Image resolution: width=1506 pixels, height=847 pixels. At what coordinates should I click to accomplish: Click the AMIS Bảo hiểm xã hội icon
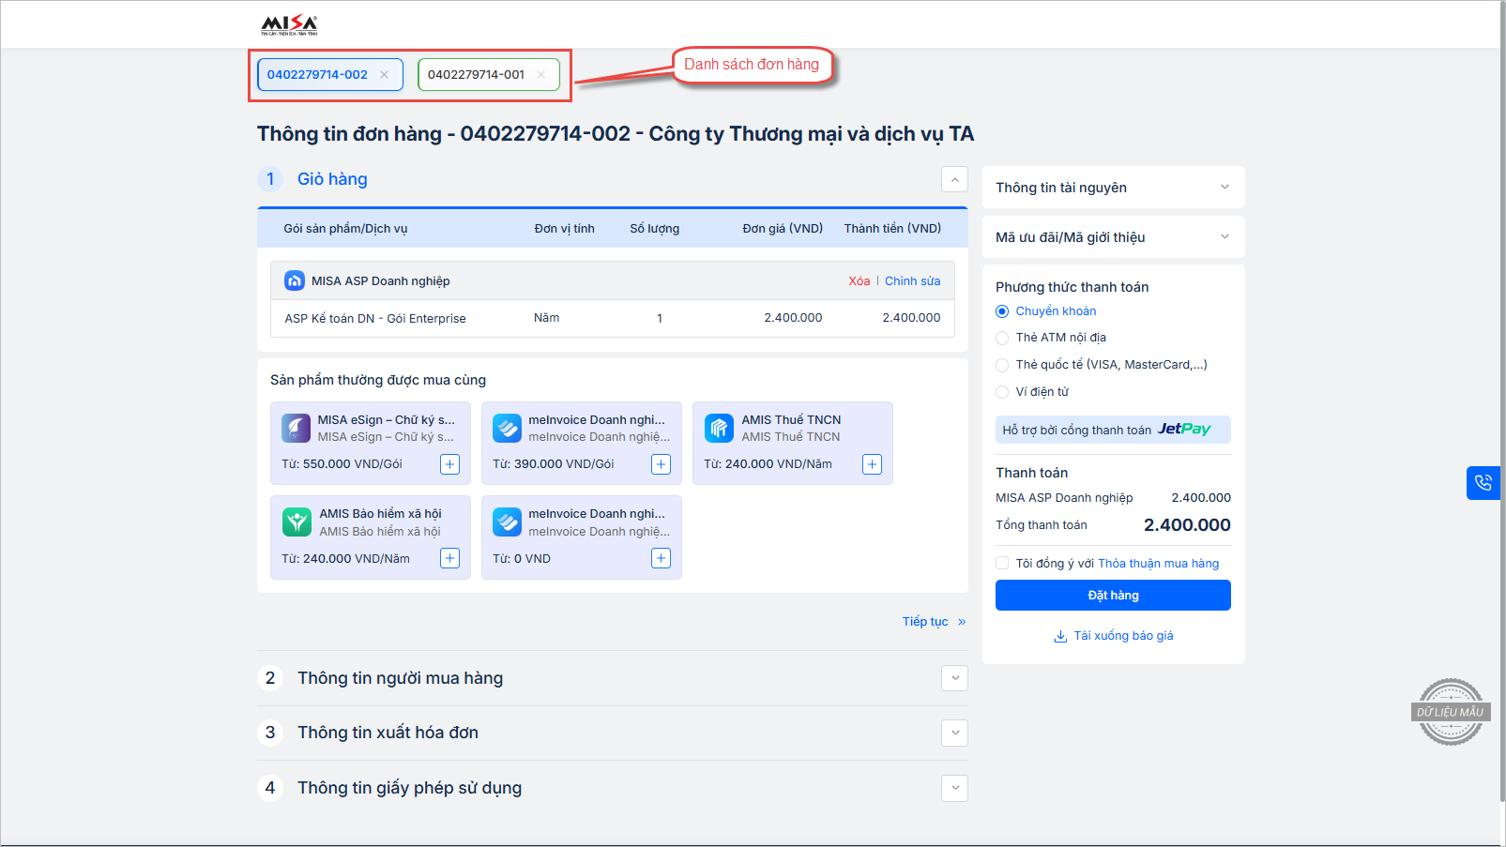coord(297,522)
